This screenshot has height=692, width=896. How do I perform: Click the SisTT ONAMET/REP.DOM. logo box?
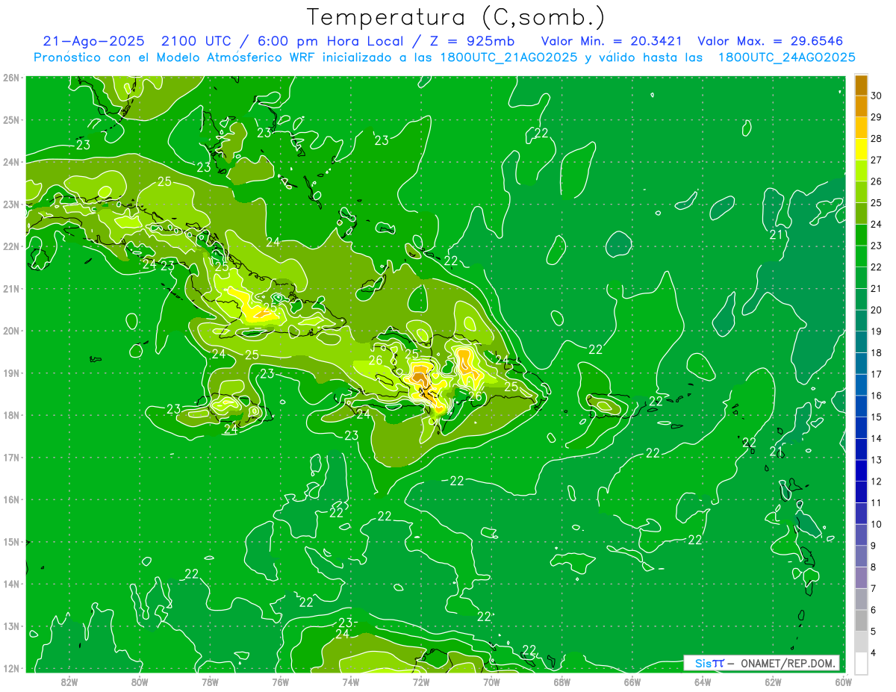pyautogui.click(x=762, y=663)
